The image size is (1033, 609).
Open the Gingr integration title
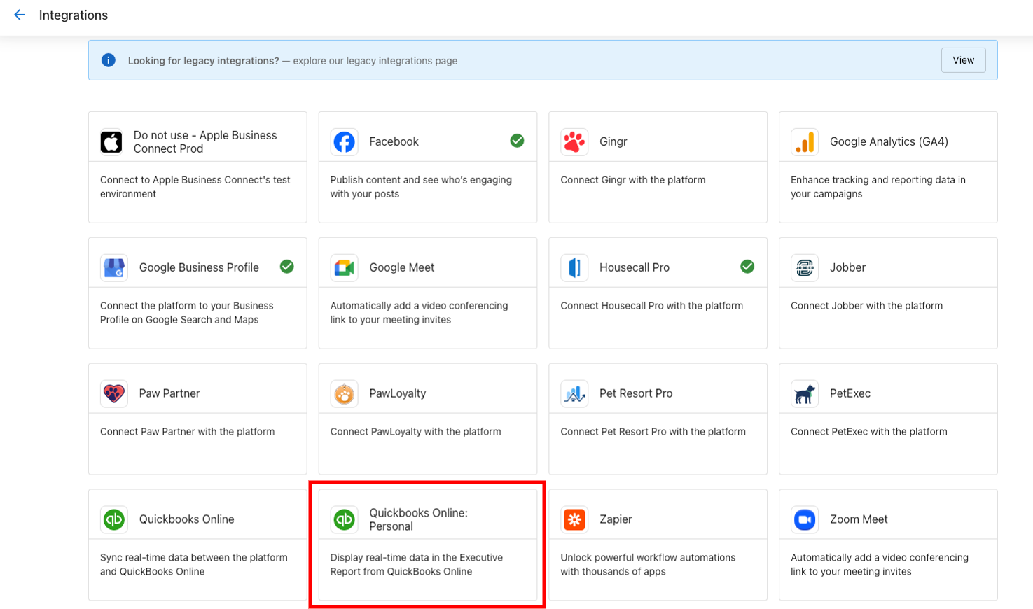coord(613,141)
